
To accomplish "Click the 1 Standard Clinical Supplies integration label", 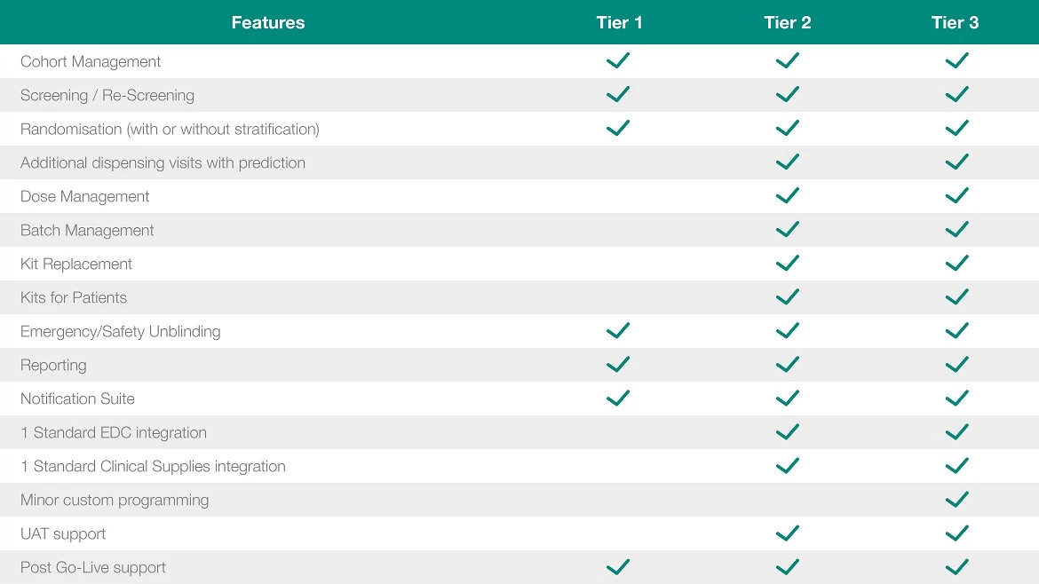I will (x=153, y=467).
